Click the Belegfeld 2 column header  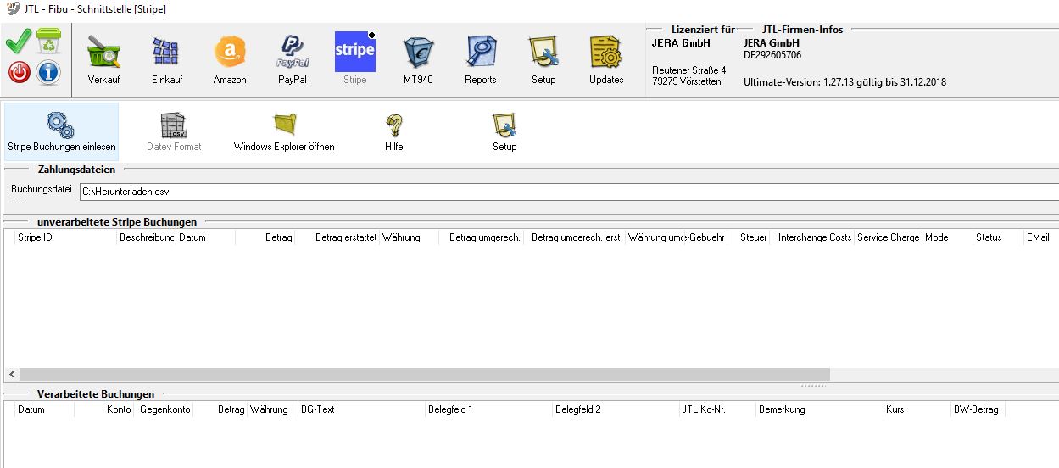coord(616,409)
